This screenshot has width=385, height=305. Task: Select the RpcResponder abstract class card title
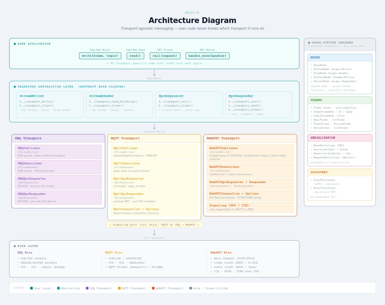point(241,96)
